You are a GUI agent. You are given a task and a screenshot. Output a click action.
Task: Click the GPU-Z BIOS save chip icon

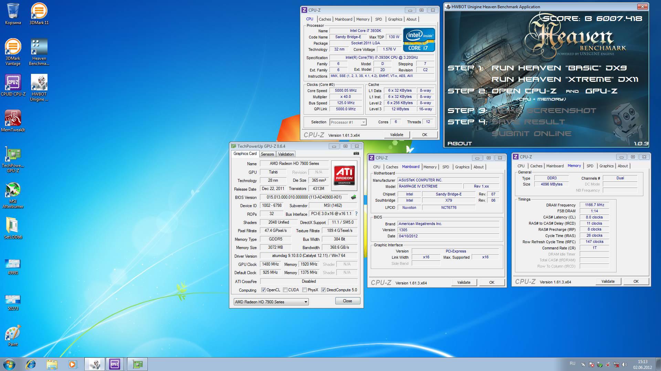tap(353, 197)
